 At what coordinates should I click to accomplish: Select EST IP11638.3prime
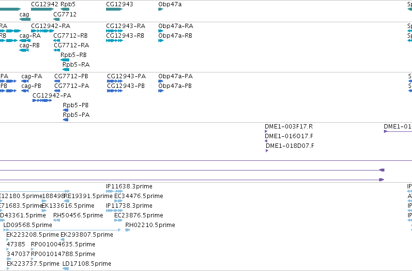114,191
